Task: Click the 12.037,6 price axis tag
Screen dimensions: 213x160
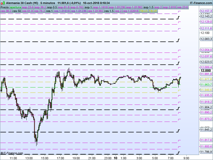Action: [x=206, y=56]
